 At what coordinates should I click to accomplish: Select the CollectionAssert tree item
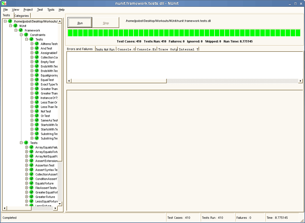[46, 174]
